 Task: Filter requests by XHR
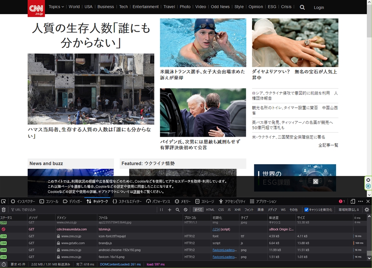pyautogui.click(x=238, y=210)
